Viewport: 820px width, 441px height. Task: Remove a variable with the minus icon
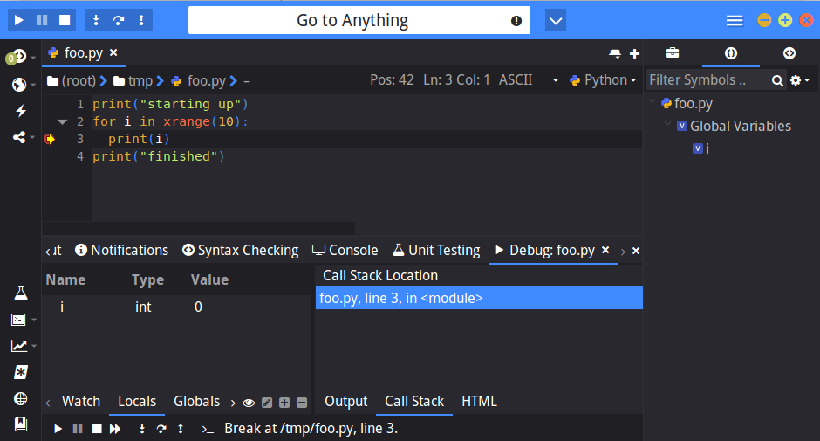coord(302,403)
